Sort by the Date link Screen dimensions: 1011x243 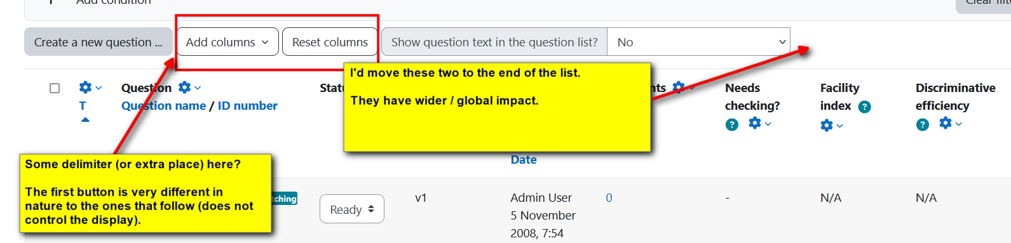[524, 160]
